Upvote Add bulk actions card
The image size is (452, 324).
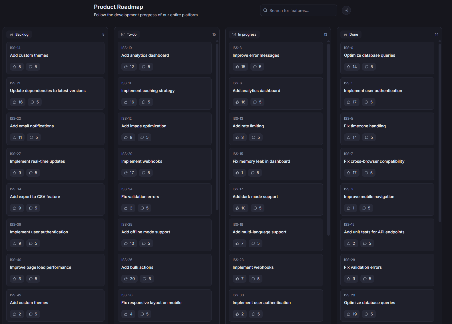pos(130,279)
